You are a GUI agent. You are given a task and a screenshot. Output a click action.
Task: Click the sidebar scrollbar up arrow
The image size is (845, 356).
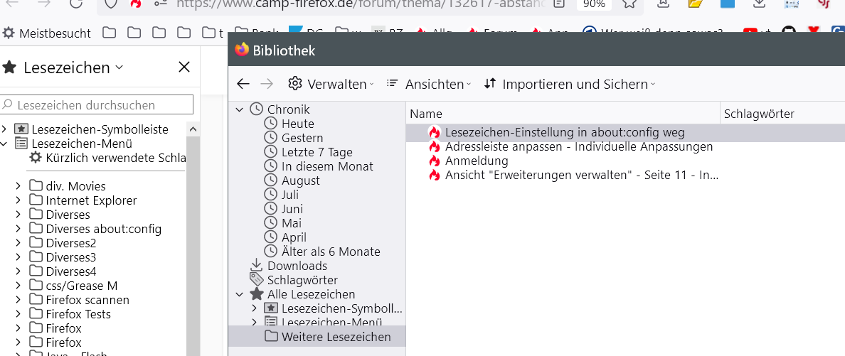pyautogui.click(x=192, y=129)
